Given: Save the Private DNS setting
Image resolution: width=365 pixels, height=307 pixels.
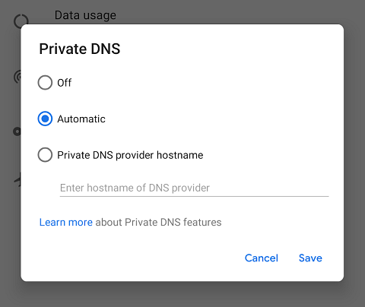Looking at the screenshot, I should click(x=310, y=258).
